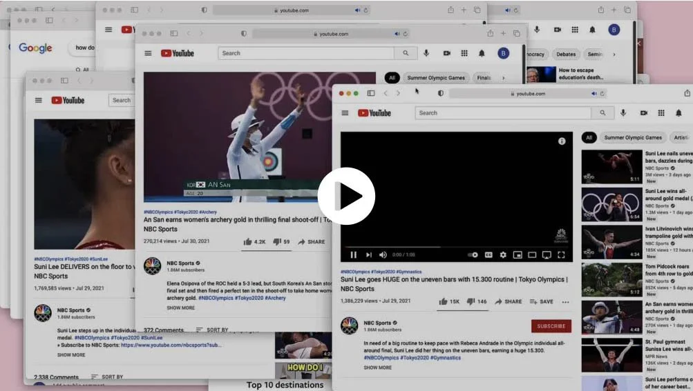Click youtube.com address bar in front Safari
Image resolution: width=693 pixels, height=391 pixels.
pos(528,94)
